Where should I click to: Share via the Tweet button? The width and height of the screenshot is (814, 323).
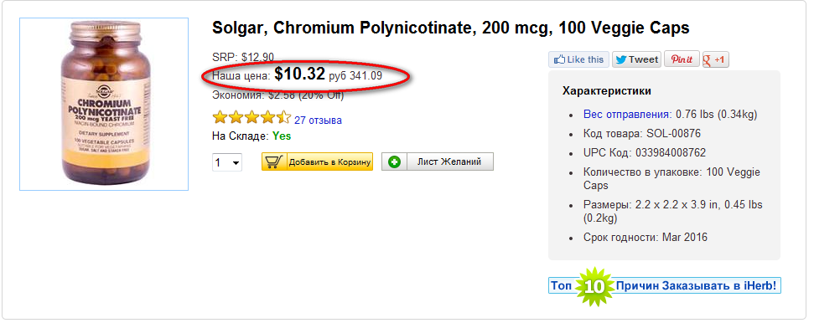pos(636,59)
